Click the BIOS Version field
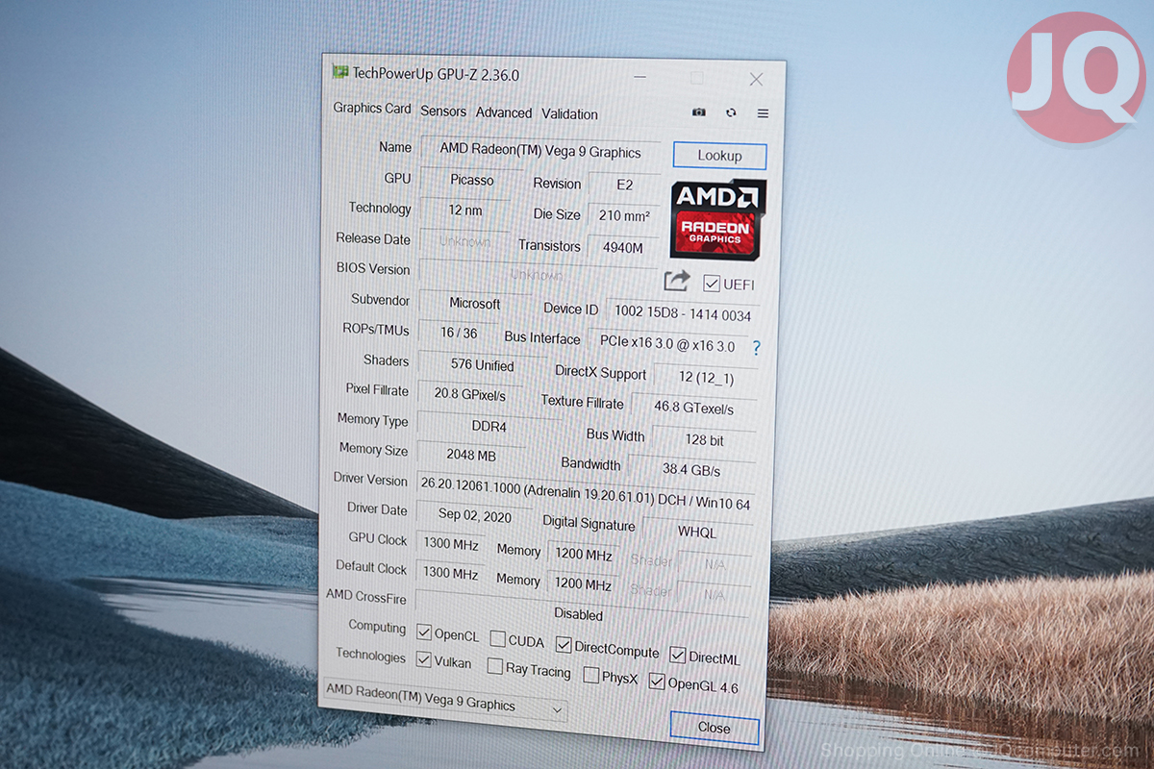Image resolution: width=1154 pixels, height=769 pixels. (538, 274)
